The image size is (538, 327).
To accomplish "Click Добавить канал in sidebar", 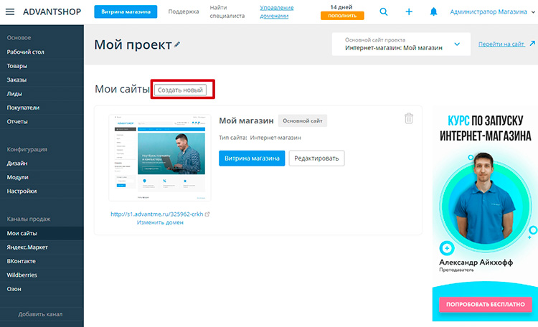I will [40, 314].
